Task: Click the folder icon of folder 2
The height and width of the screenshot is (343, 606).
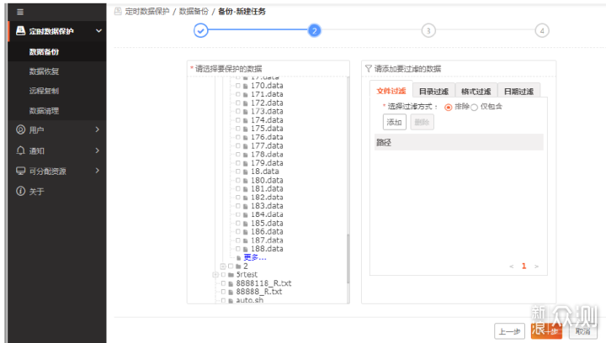Action: click(238, 266)
